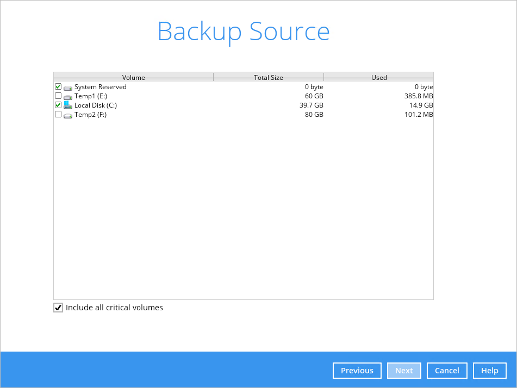Screen dimensions: 517x388
Task: Select the System Reserved volume name
Action: pyautogui.click(x=101, y=87)
